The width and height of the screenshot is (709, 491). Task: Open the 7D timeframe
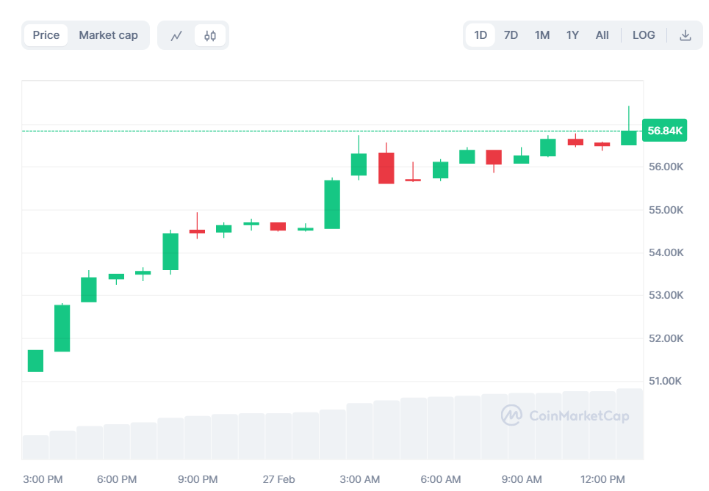(x=511, y=34)
